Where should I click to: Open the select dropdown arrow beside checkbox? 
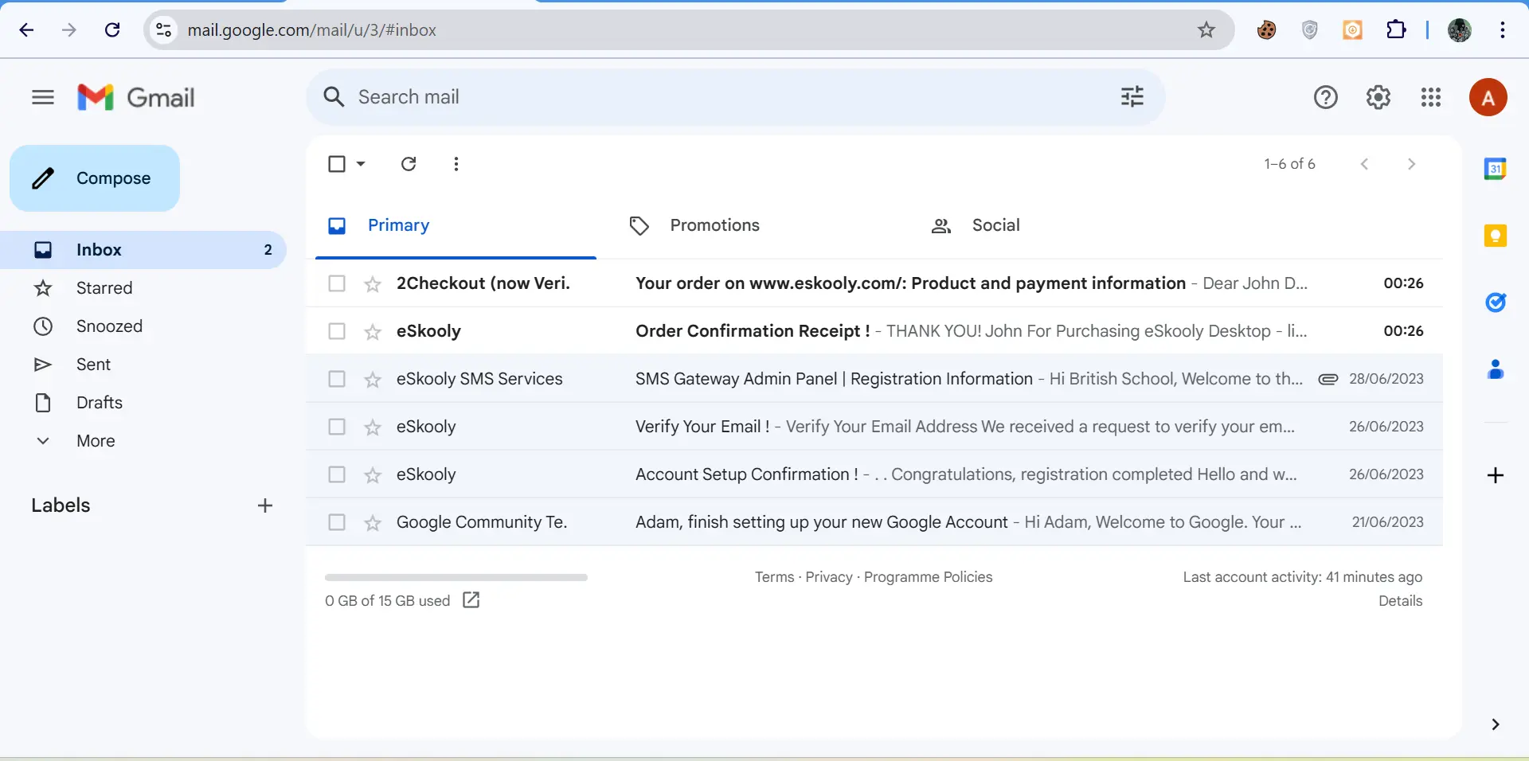[x=361, y=164]
